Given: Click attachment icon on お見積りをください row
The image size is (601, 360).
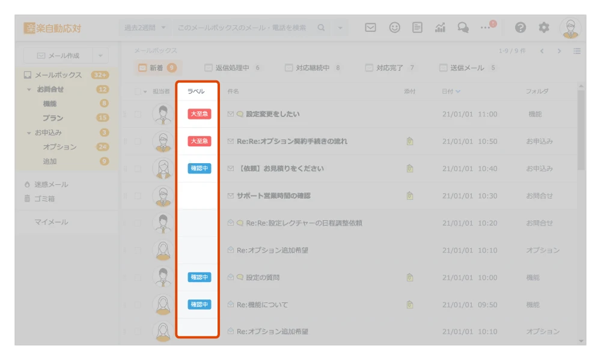Looking at the screenshot, I should pyautogui.click(x=410, y=169).
